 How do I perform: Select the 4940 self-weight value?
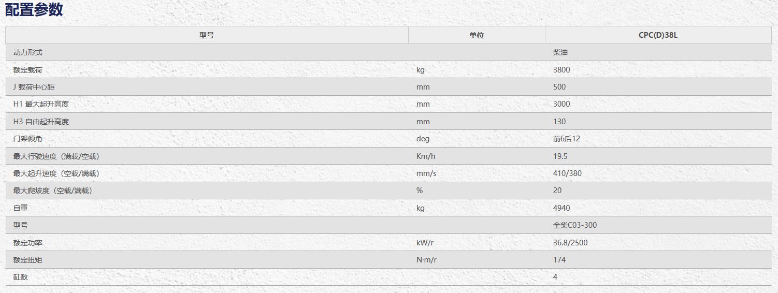[x=561, y=208]
